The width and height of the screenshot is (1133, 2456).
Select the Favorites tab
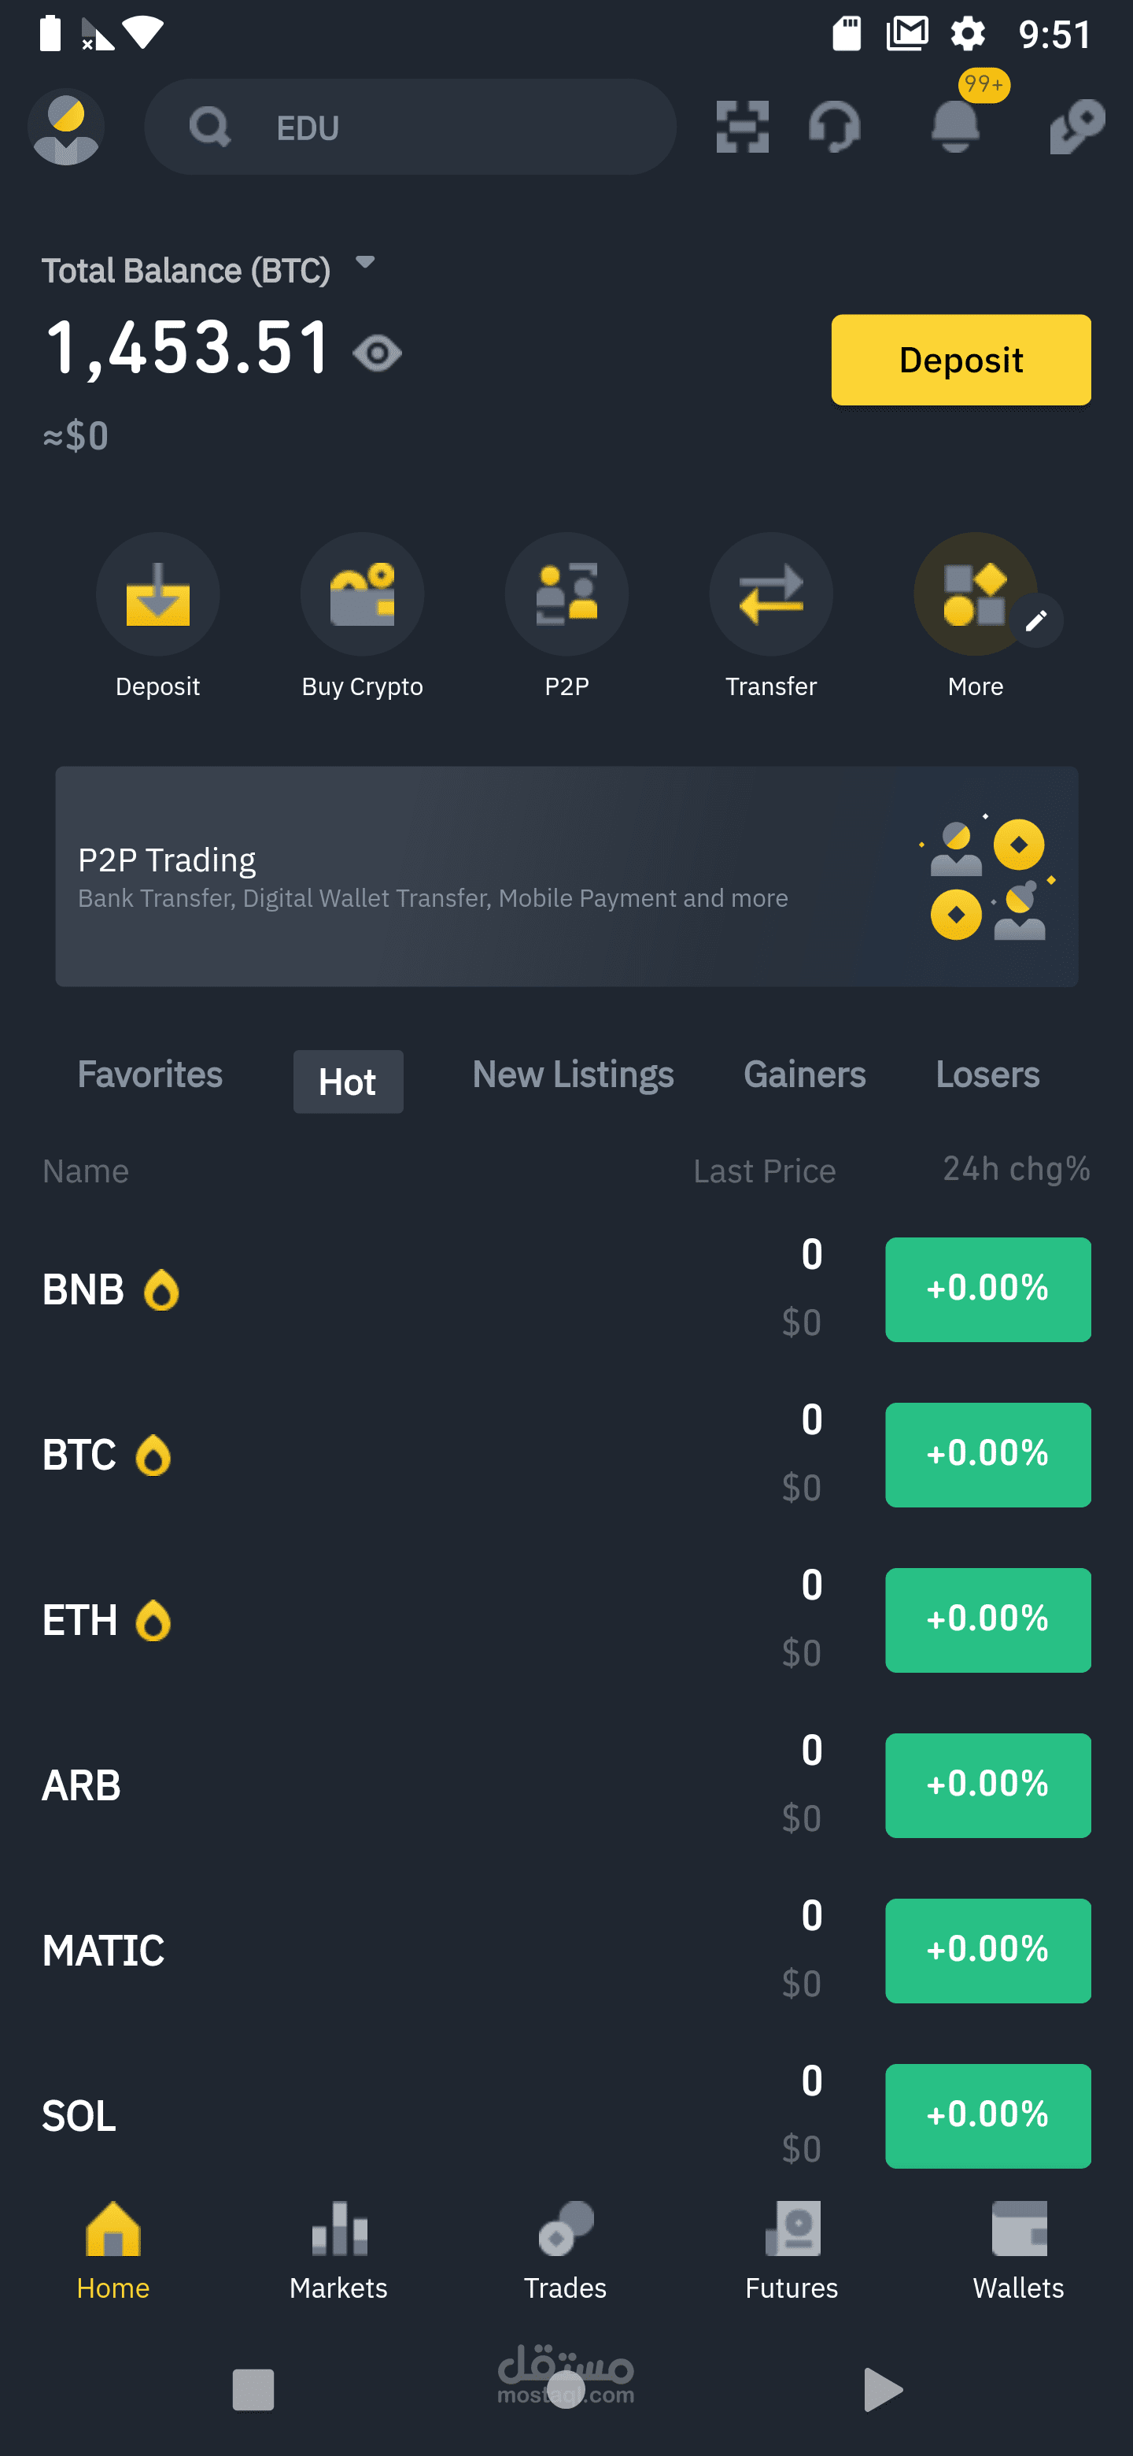click(149, 1074)
